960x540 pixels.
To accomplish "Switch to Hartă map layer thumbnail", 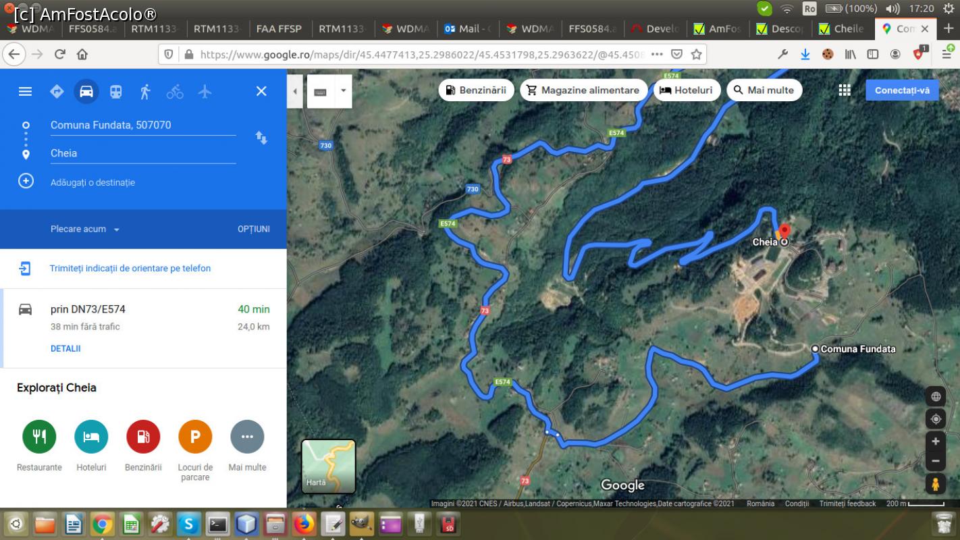I will pyautogui.click(x=328, y=466).
